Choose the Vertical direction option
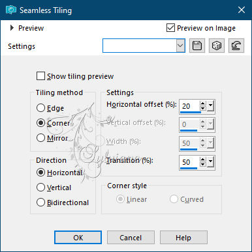Viewport: 252px width, 252px height. pos(40,188)
